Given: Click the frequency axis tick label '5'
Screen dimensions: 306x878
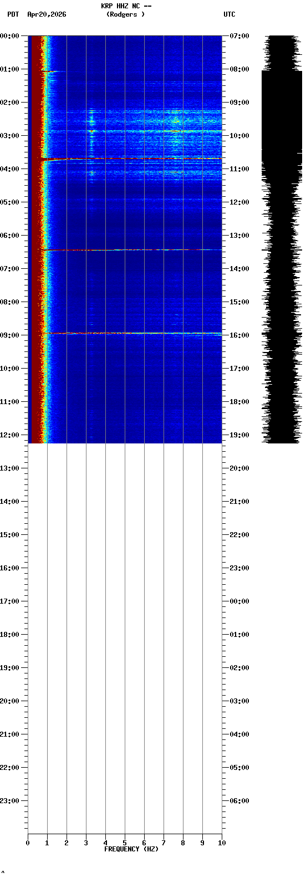Looking at the screenshot, I should (x=125, y=843).
